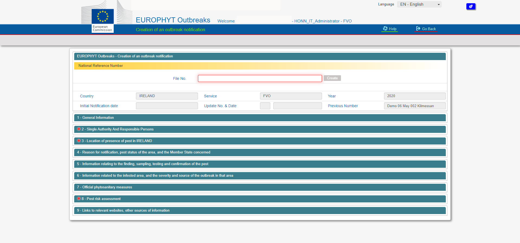Click the 'Country' label
The width and height of the screenshot is (520, 243).
(87, 96)
